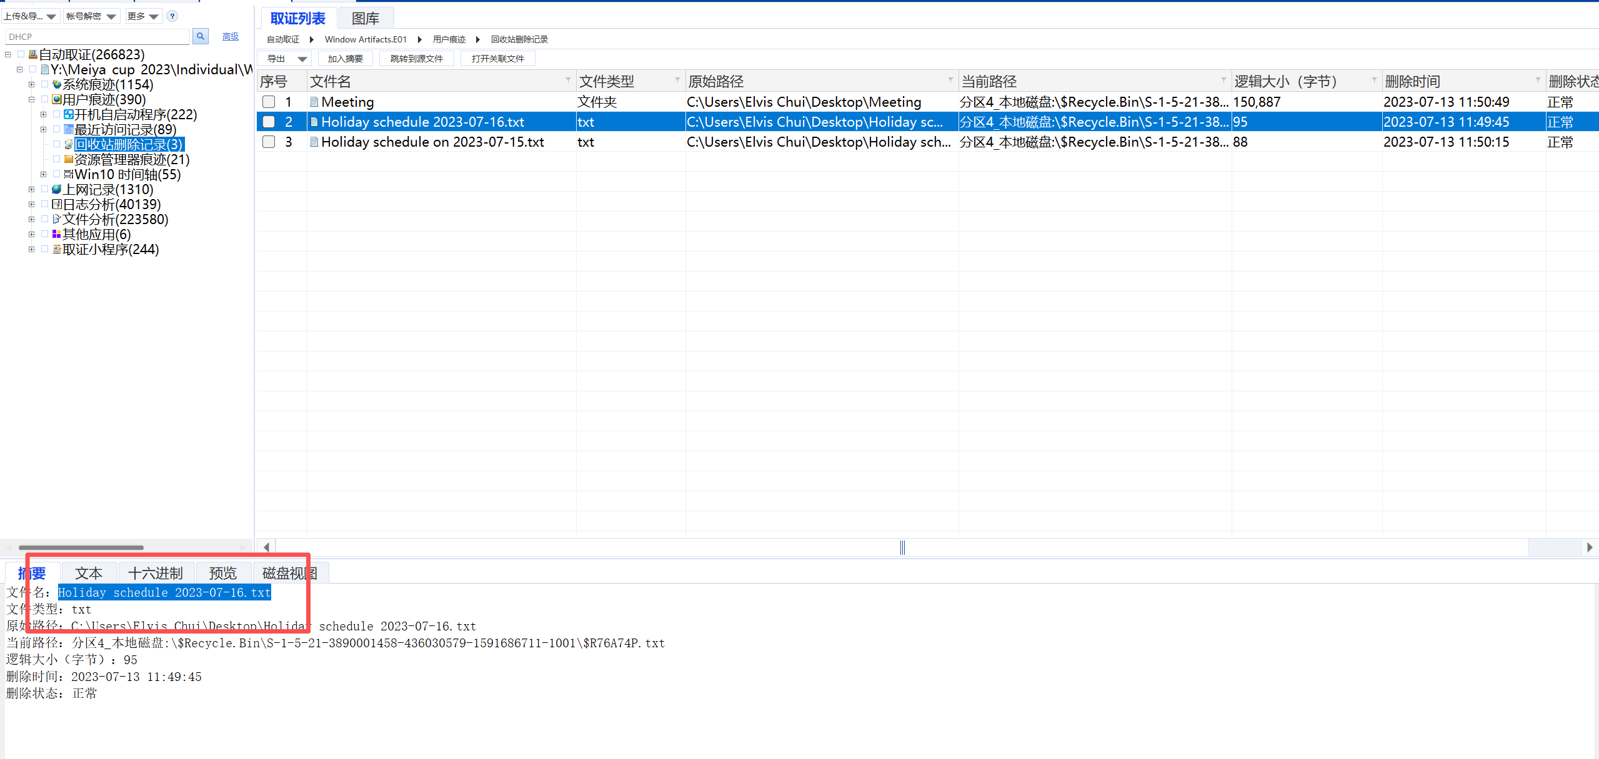This screenshot has width=1599, height=759.
Task: Click the search magnifier icon
Action: click(x=200, y=37)
